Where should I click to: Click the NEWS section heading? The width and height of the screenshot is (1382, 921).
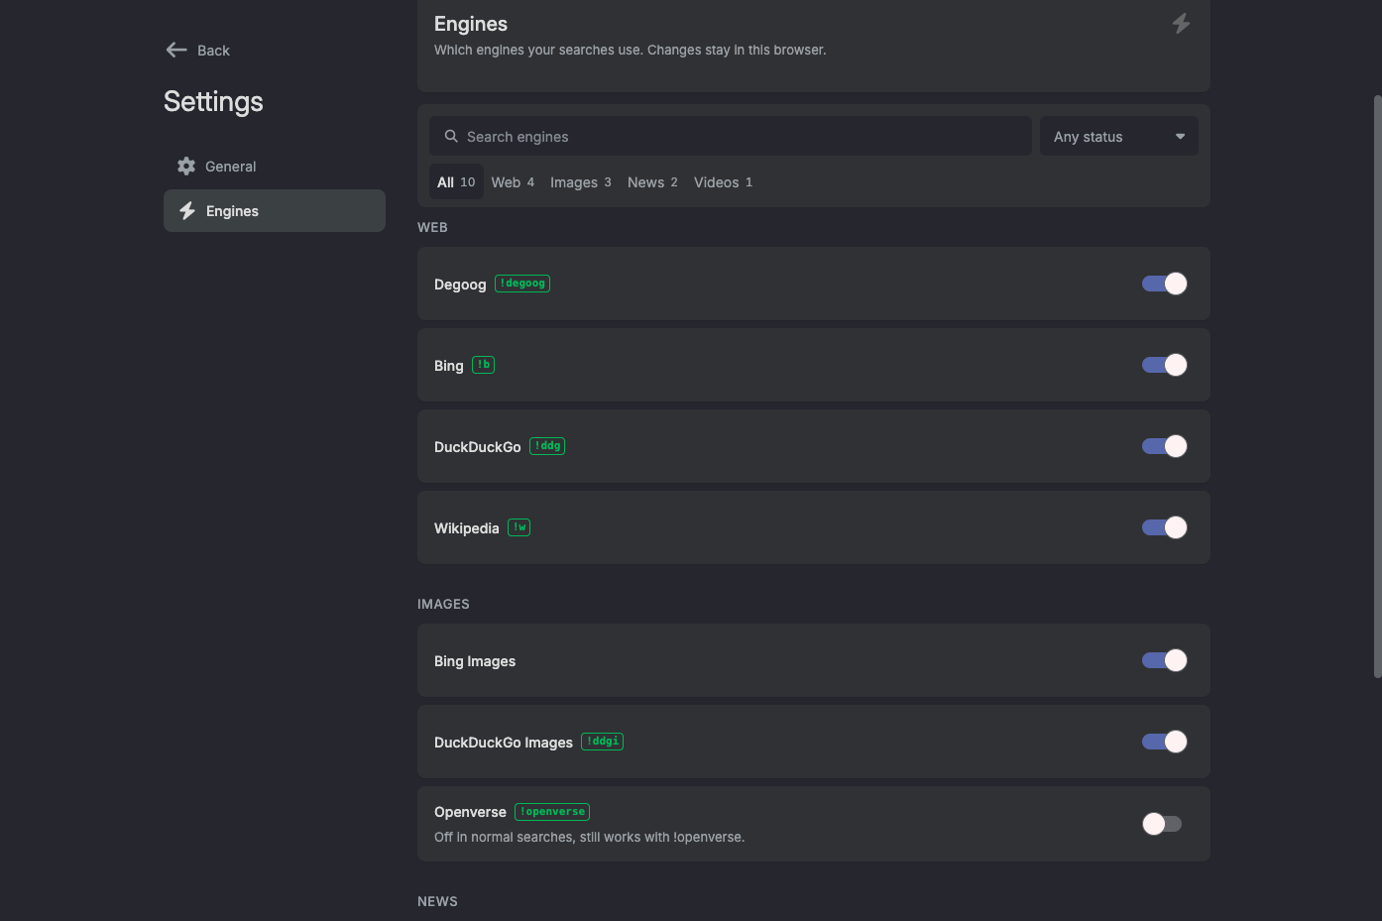(x=437, y=901)
